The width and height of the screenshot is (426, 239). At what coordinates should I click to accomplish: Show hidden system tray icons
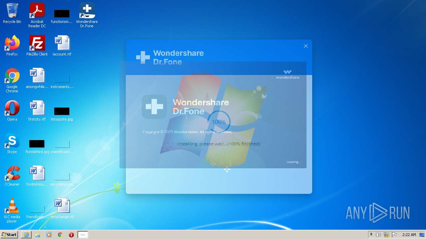371,235
